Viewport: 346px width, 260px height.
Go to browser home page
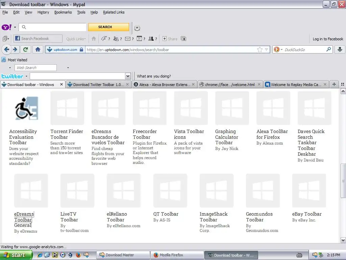[x=38, y=49]
